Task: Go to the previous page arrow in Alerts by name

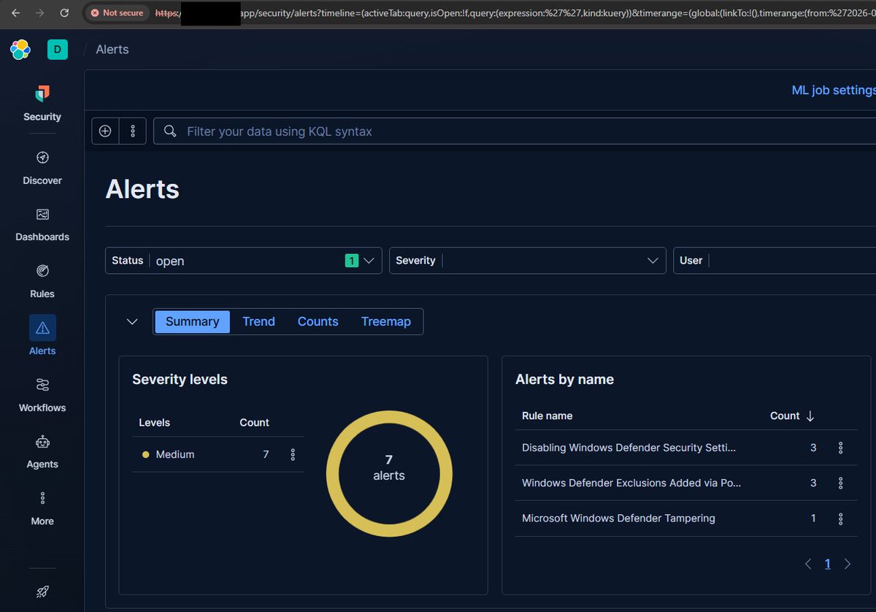Action: coord(808,564)
